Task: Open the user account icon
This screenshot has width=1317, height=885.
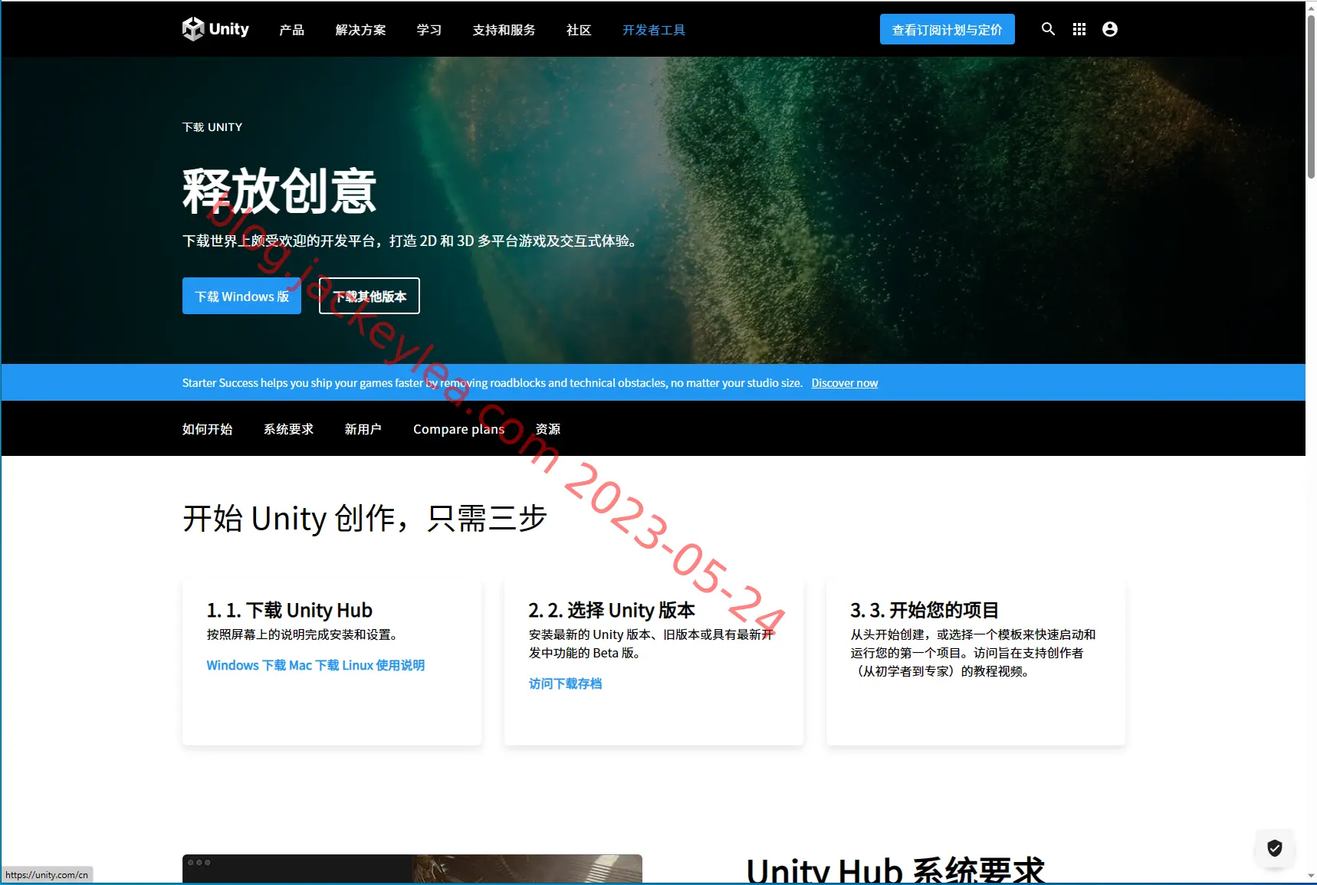Action: tap(1110, 29)
